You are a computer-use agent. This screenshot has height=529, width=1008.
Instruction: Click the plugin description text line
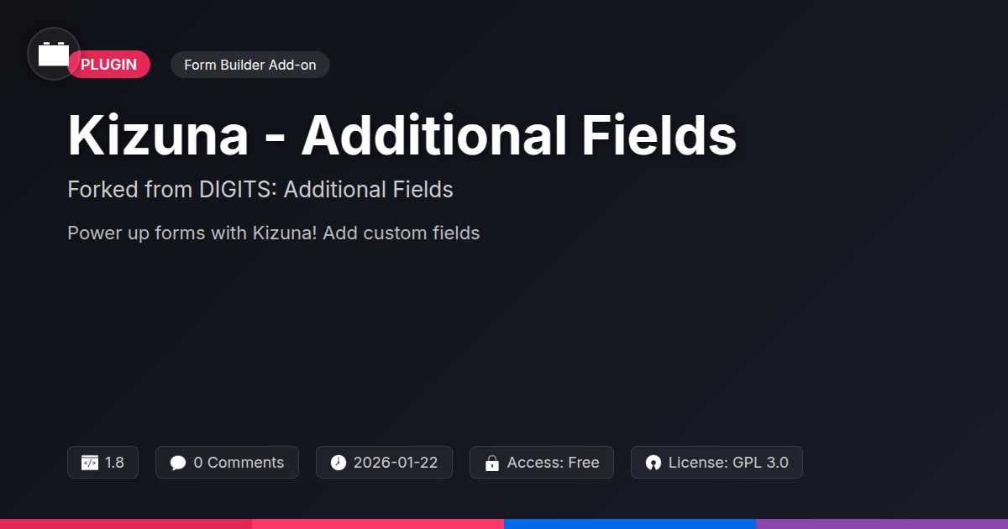click(x=274, y=233)
